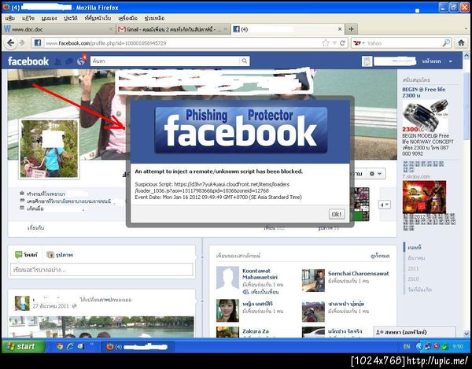
Task: Click the Facebook search magnifier button
Action: tap(245, 61)
